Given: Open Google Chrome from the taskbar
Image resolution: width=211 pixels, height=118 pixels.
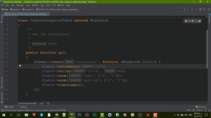Looking at the screenshot, I should click(x=57, y=115).
